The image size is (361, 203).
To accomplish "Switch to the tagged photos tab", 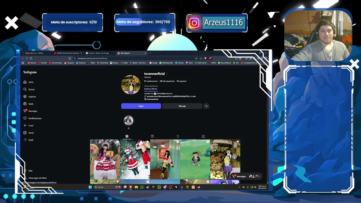I will tap(203, 136).
